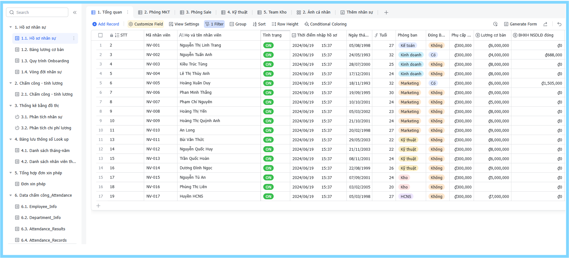
Task: Tick the select-all checkbox in header
Action: coord(100,35)
